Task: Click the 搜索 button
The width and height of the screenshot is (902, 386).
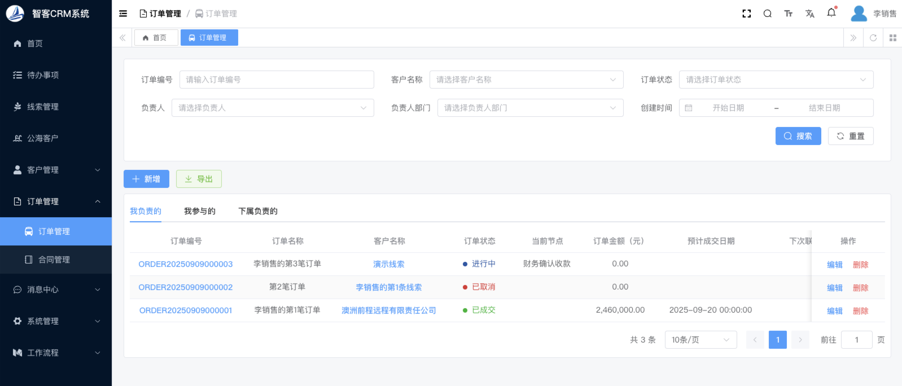Action: (798, 136)
